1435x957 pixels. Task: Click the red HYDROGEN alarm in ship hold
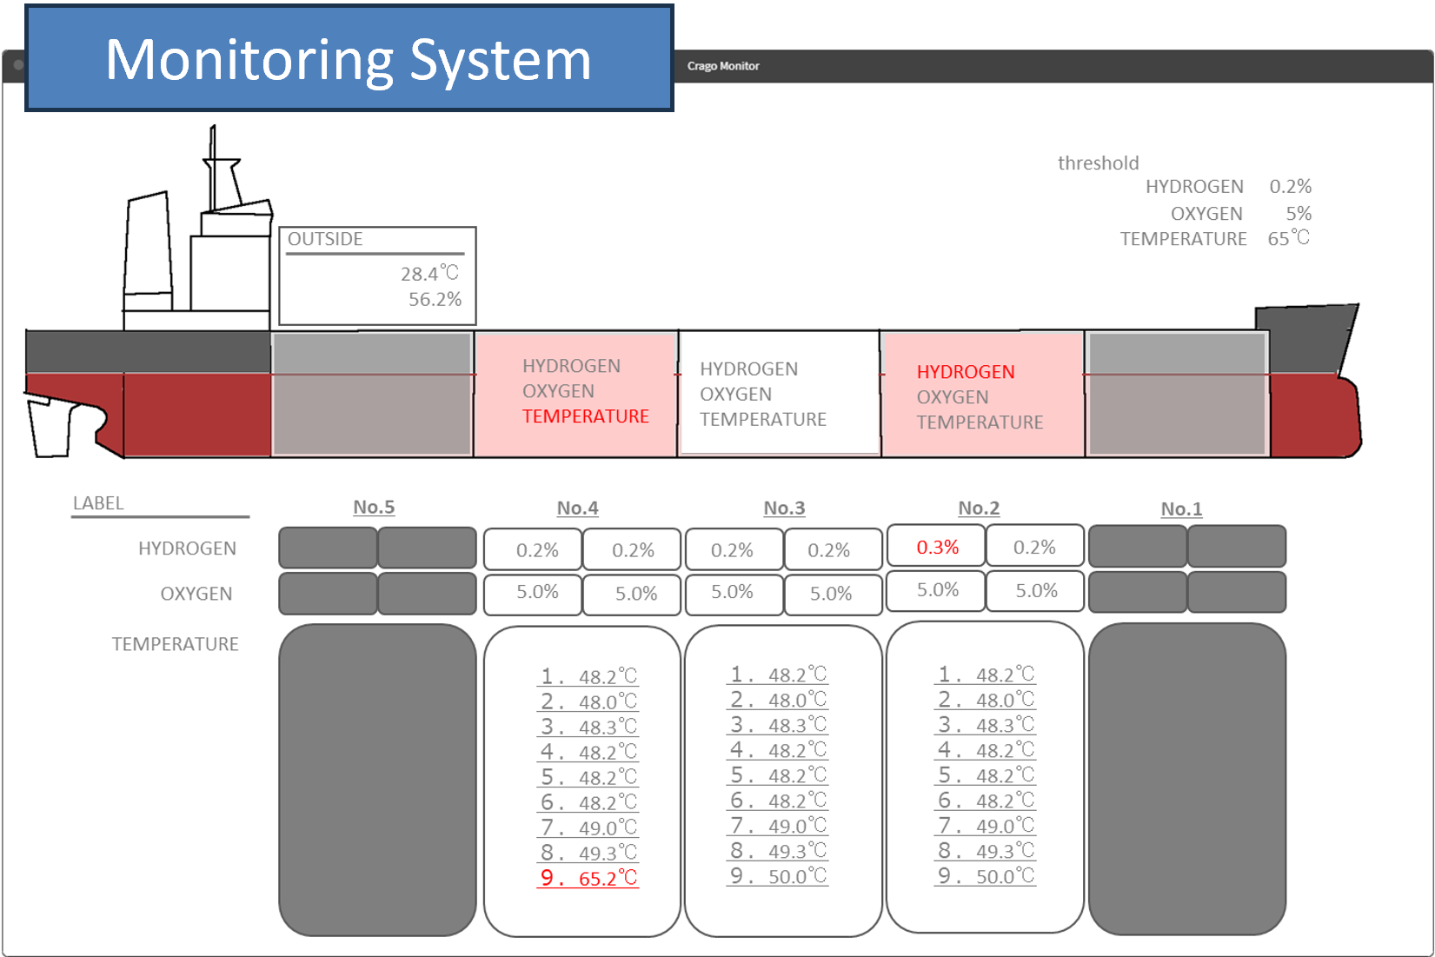tap(966, 372)
